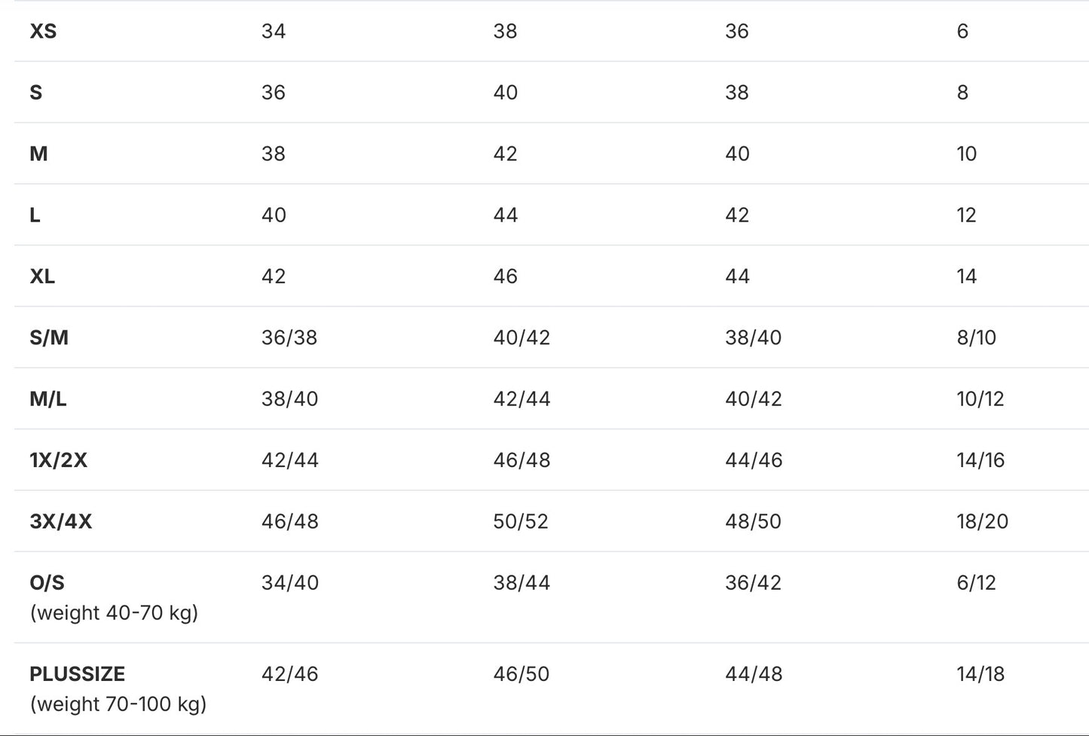The image size is (1089, 736).
Task: Click the 1X/2X size label
Action: click(59, 460)
